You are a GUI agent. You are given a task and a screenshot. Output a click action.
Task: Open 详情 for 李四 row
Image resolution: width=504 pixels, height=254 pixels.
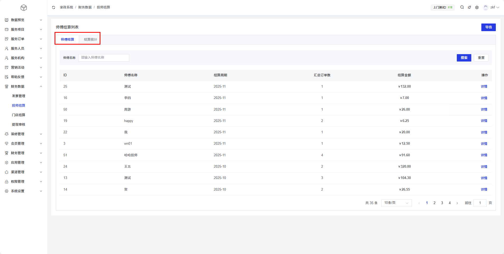[484, 98]
